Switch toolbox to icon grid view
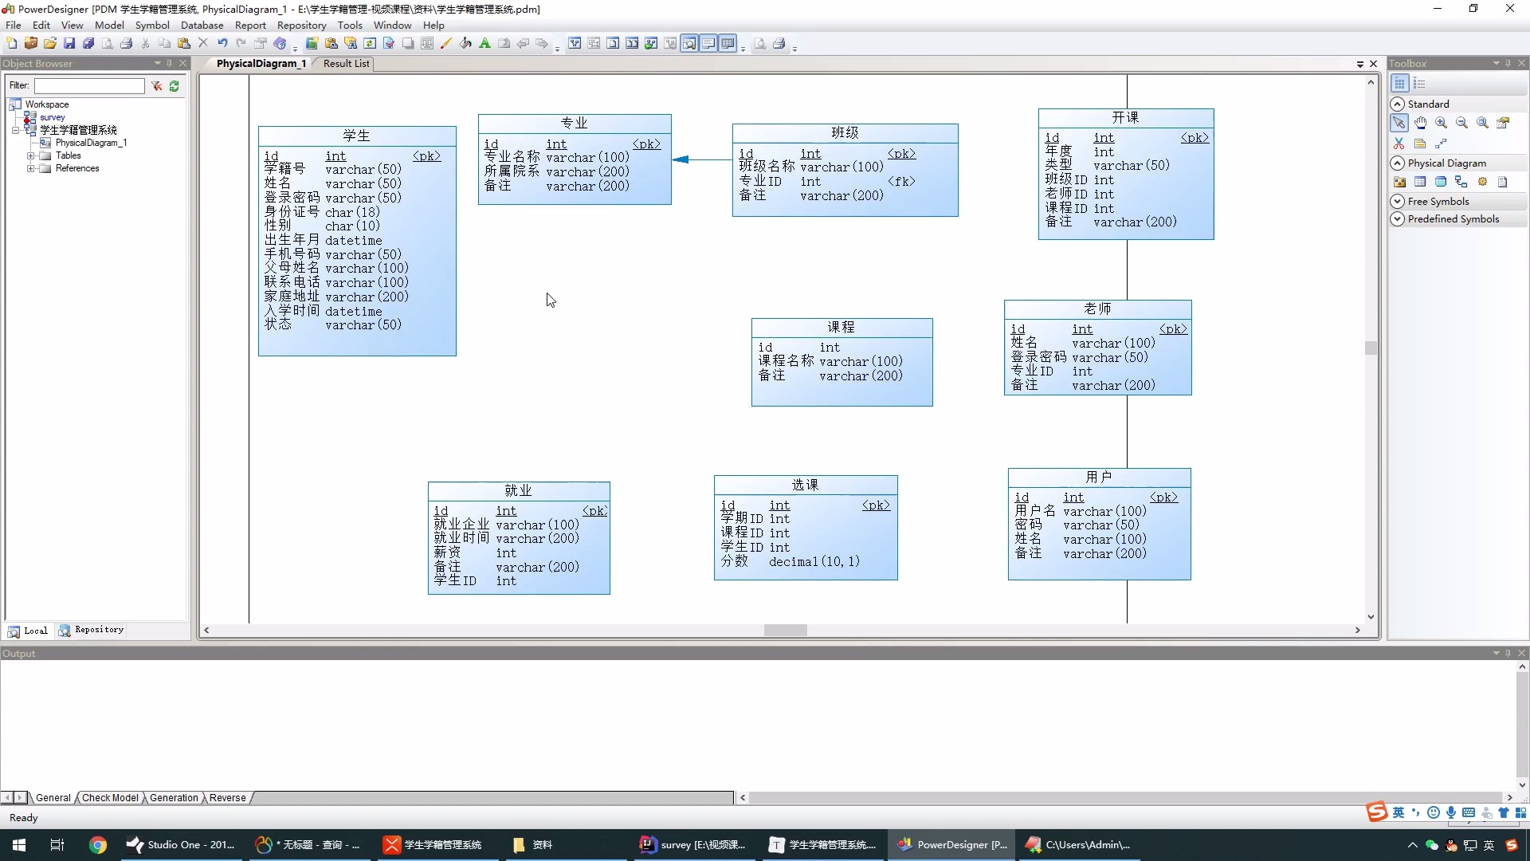Viewport: 1530px width, 861px height. pos(1399,84)
